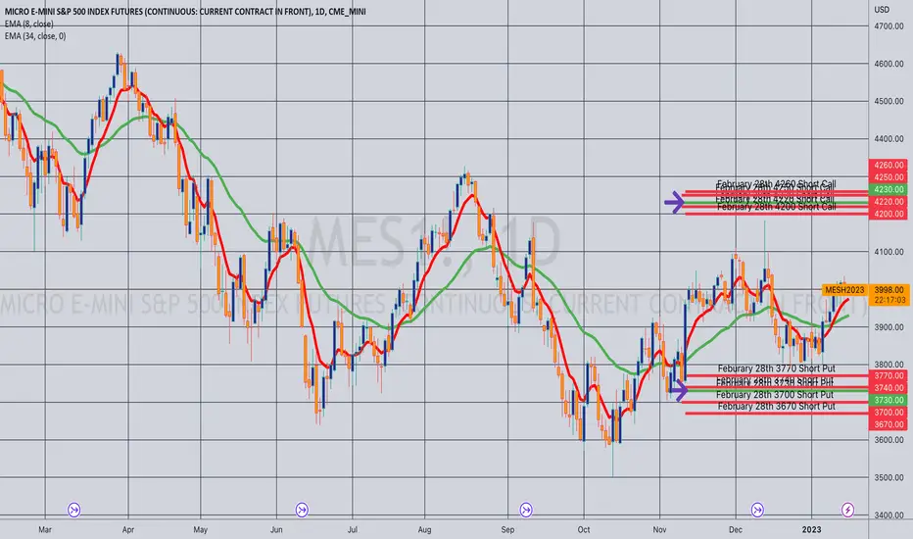The width and height of the screenshot is (913, 539).
Task: Click the February 28th 4260 Short Call label
Action: [x=776, y=183]
